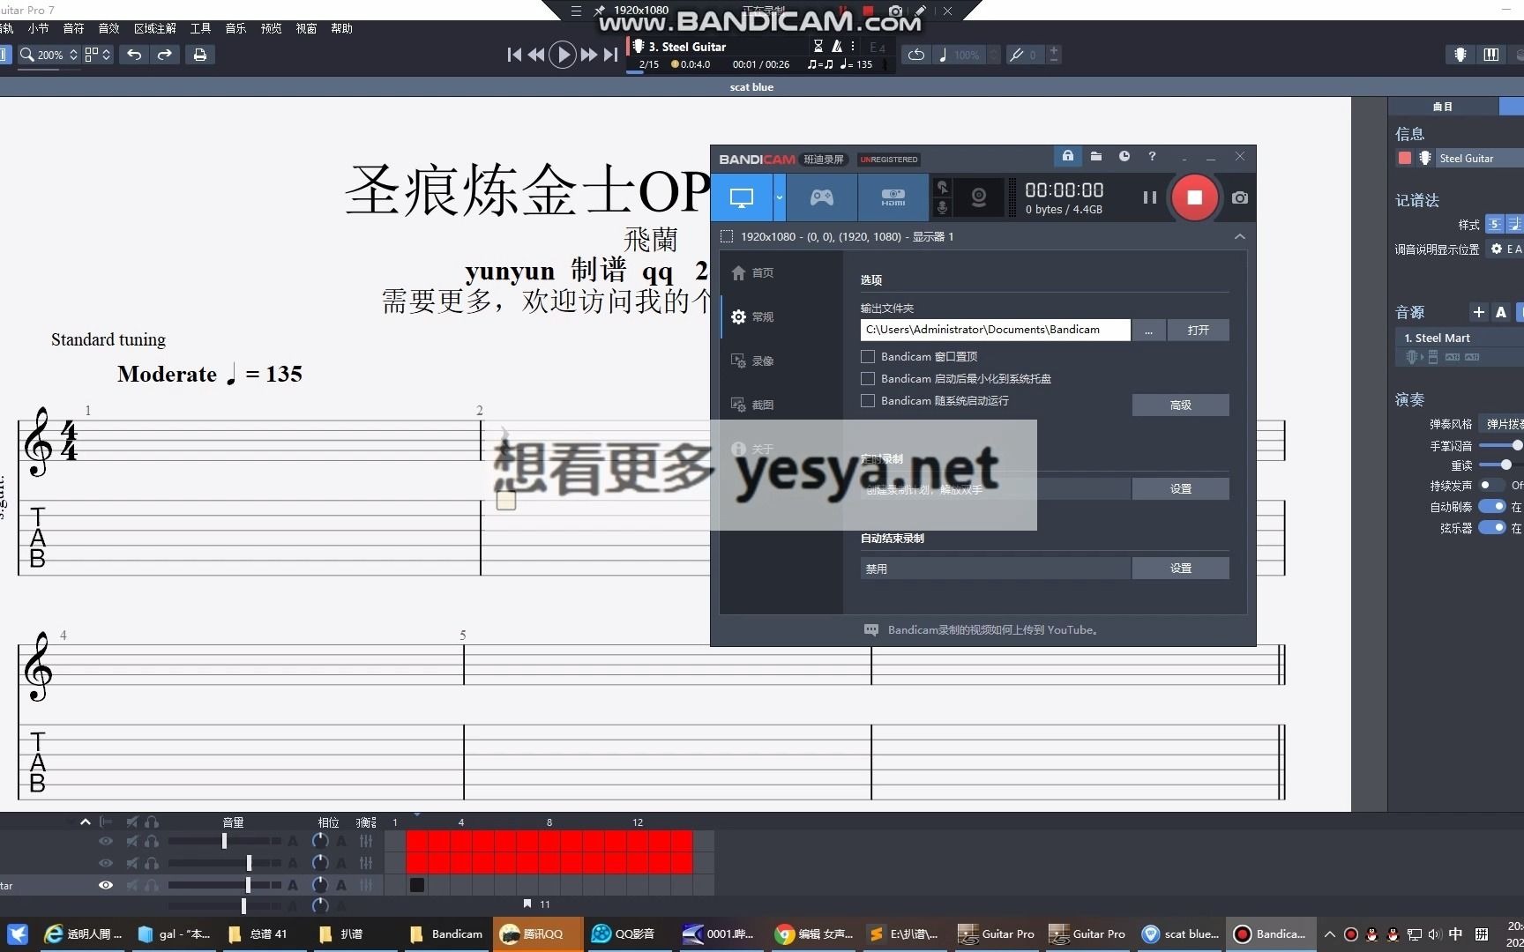Click the Bandicam clock schedule icon

pos(1124,156)
